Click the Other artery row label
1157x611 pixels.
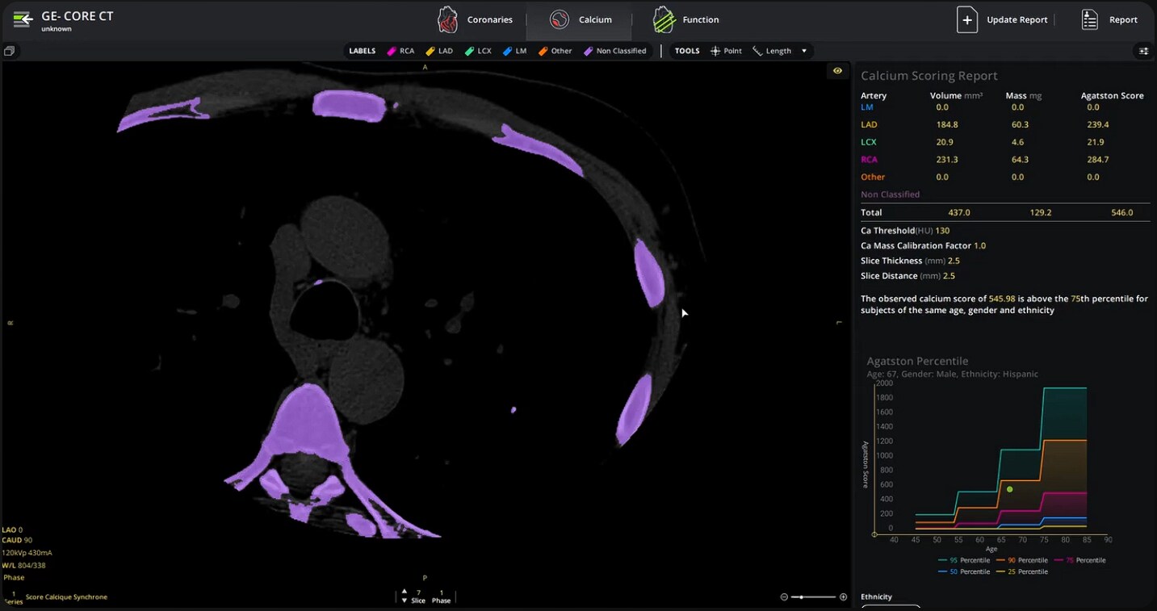pyautogui.click(x=873, y=177)
